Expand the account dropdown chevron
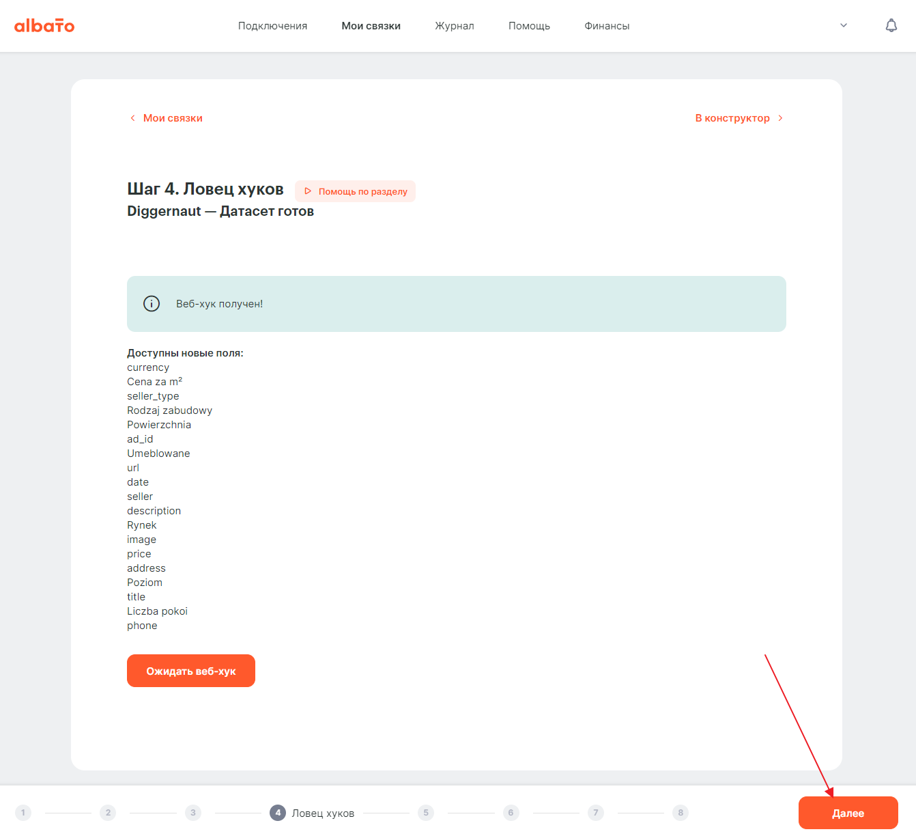This screenshot has width=916, height=836. click(x=844, y=25)
